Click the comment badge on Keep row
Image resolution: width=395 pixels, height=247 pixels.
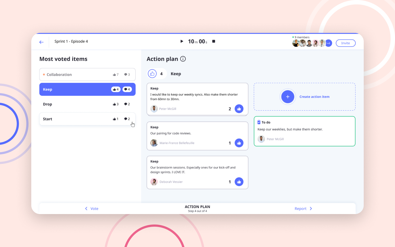(x=127, y=89)
